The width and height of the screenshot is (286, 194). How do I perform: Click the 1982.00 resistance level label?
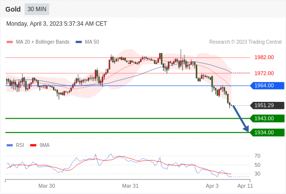point(264,58)
